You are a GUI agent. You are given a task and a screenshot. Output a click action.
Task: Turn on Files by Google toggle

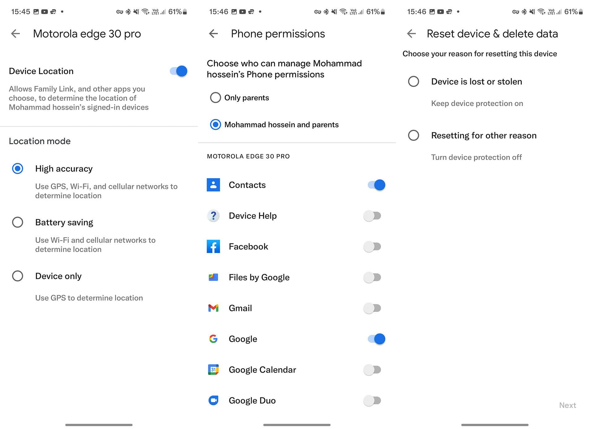pyautogui.click(x=372, y=277)
